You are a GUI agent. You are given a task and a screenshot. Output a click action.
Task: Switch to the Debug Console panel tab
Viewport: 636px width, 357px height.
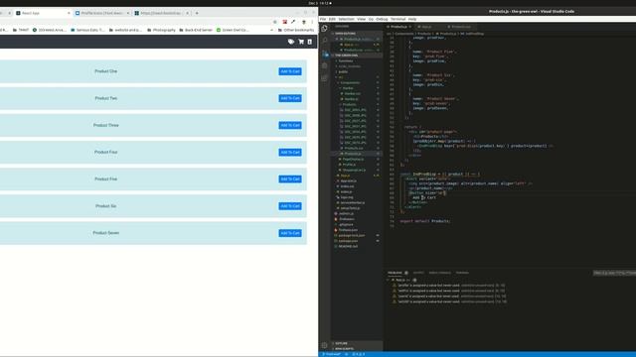click(439, 273)
